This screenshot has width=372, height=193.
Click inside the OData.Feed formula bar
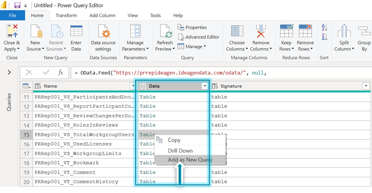[221, 73]
